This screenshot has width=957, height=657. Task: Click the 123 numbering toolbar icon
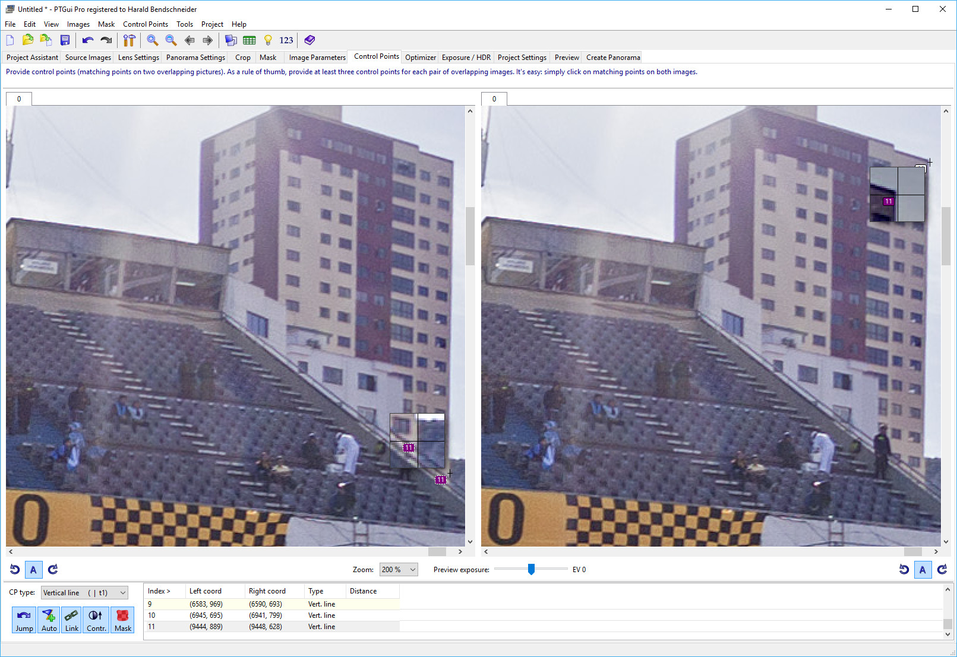click(286, 40)
